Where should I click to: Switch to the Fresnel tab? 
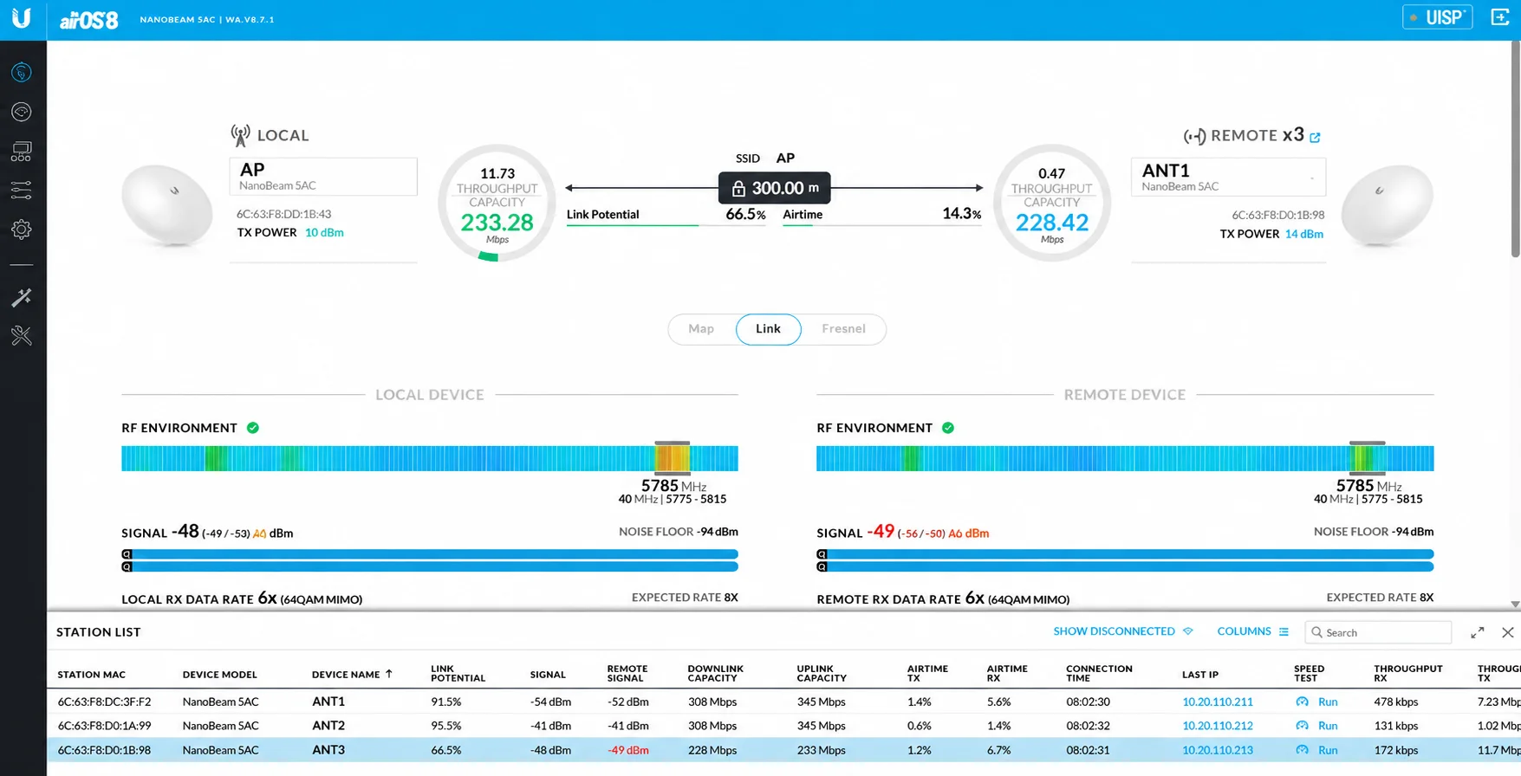843,329
